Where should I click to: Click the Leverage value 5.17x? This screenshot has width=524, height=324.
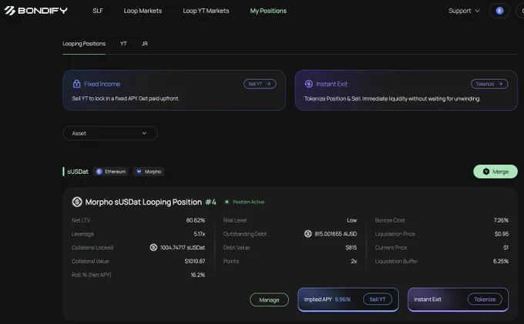[x=200, y=234]
